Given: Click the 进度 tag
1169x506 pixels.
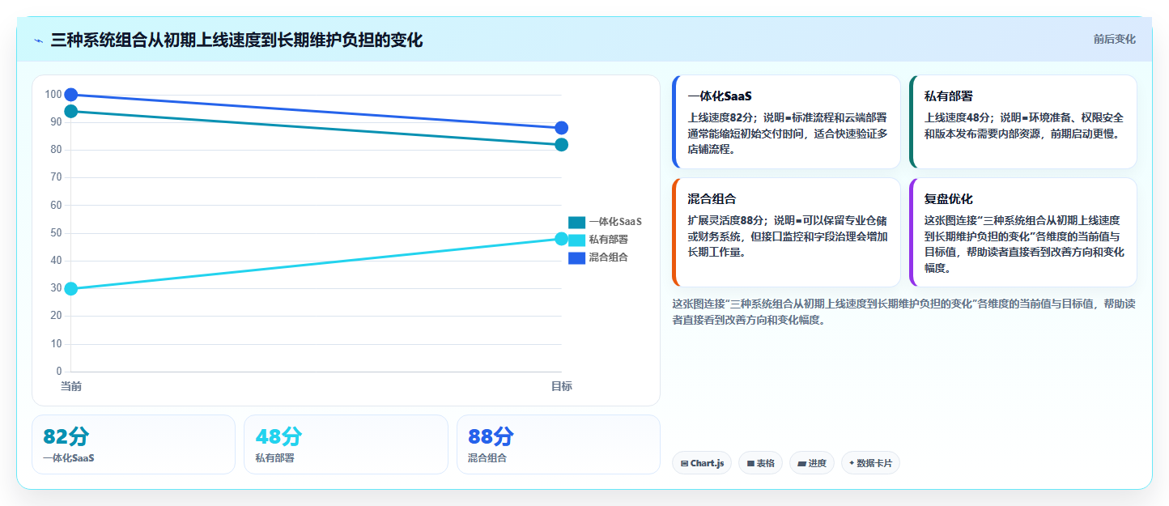Looking at the screenshot, I should click(x=812, y=463).
